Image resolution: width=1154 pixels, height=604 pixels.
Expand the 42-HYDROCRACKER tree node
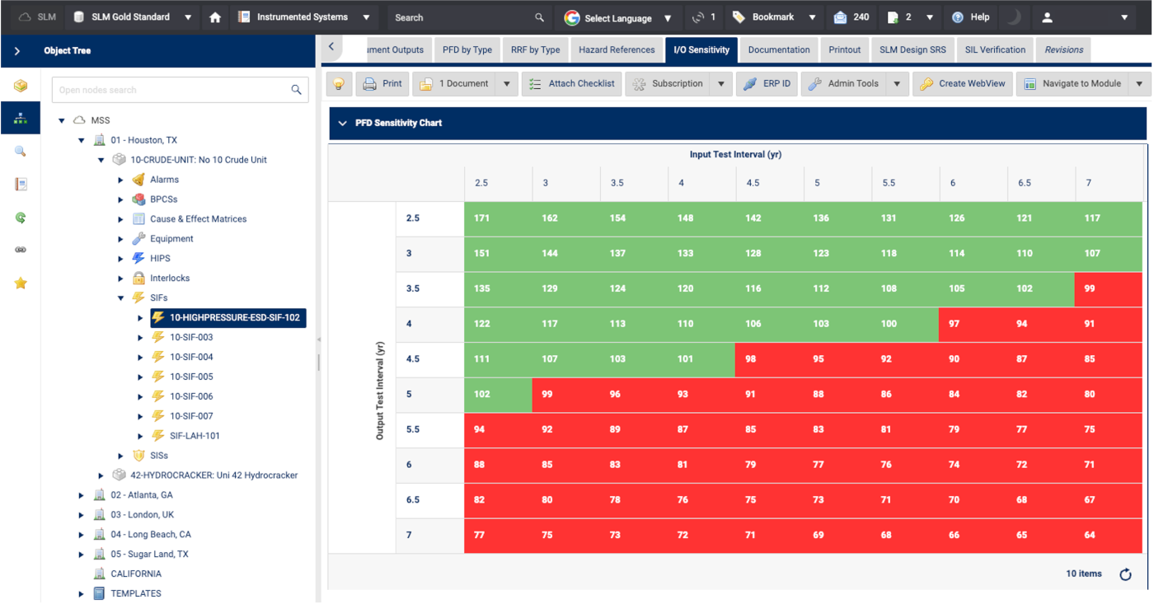(101, 475)
